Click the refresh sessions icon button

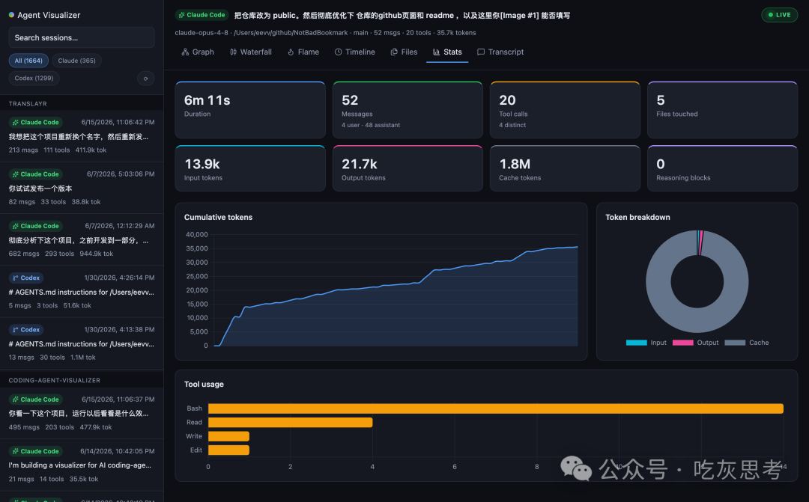coord(146,79)
